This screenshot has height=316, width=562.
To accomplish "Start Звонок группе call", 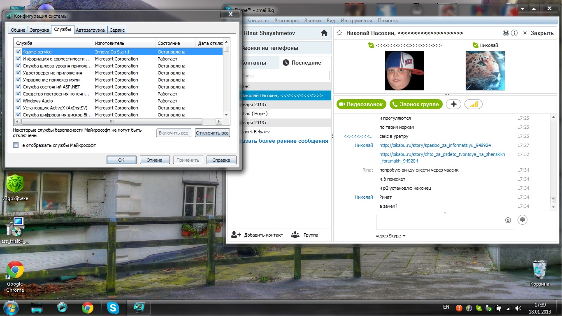I will (x=416, y=104).
